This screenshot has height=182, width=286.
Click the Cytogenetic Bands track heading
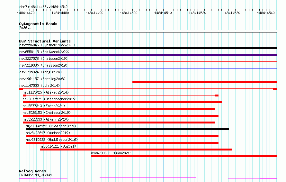click(x=38, y=24)
